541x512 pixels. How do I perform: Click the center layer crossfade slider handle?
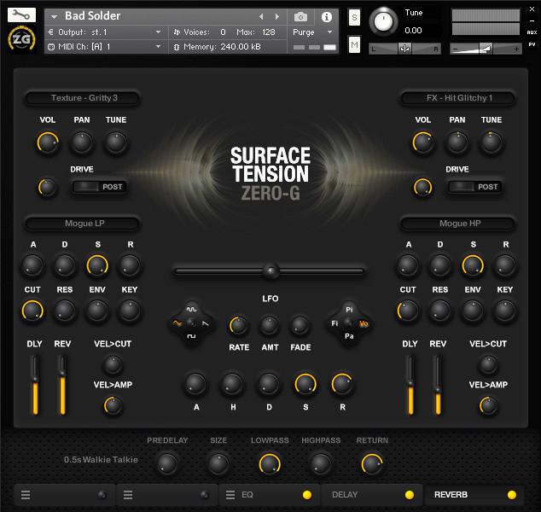click(x=270, y=271)
